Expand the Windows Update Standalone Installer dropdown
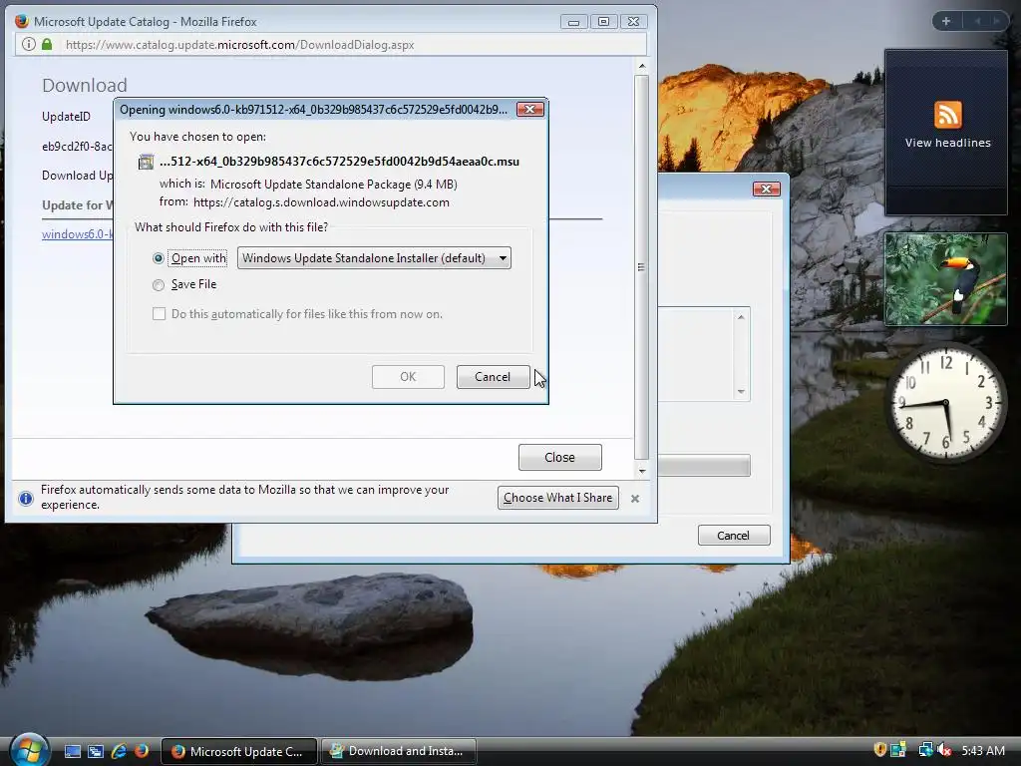Screen dimensions: 1021x766 [374, 258]
